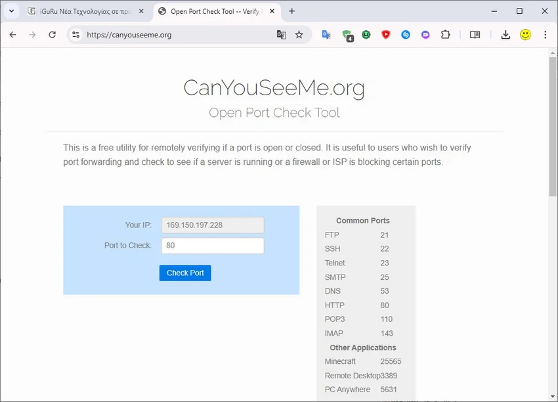Go back using the browser back arrow
The width and height of the screenshot is (558, 402).
click(12, 35)
